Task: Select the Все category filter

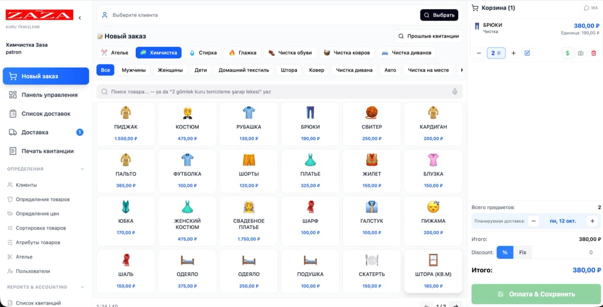Action: (x=106, y=70)
